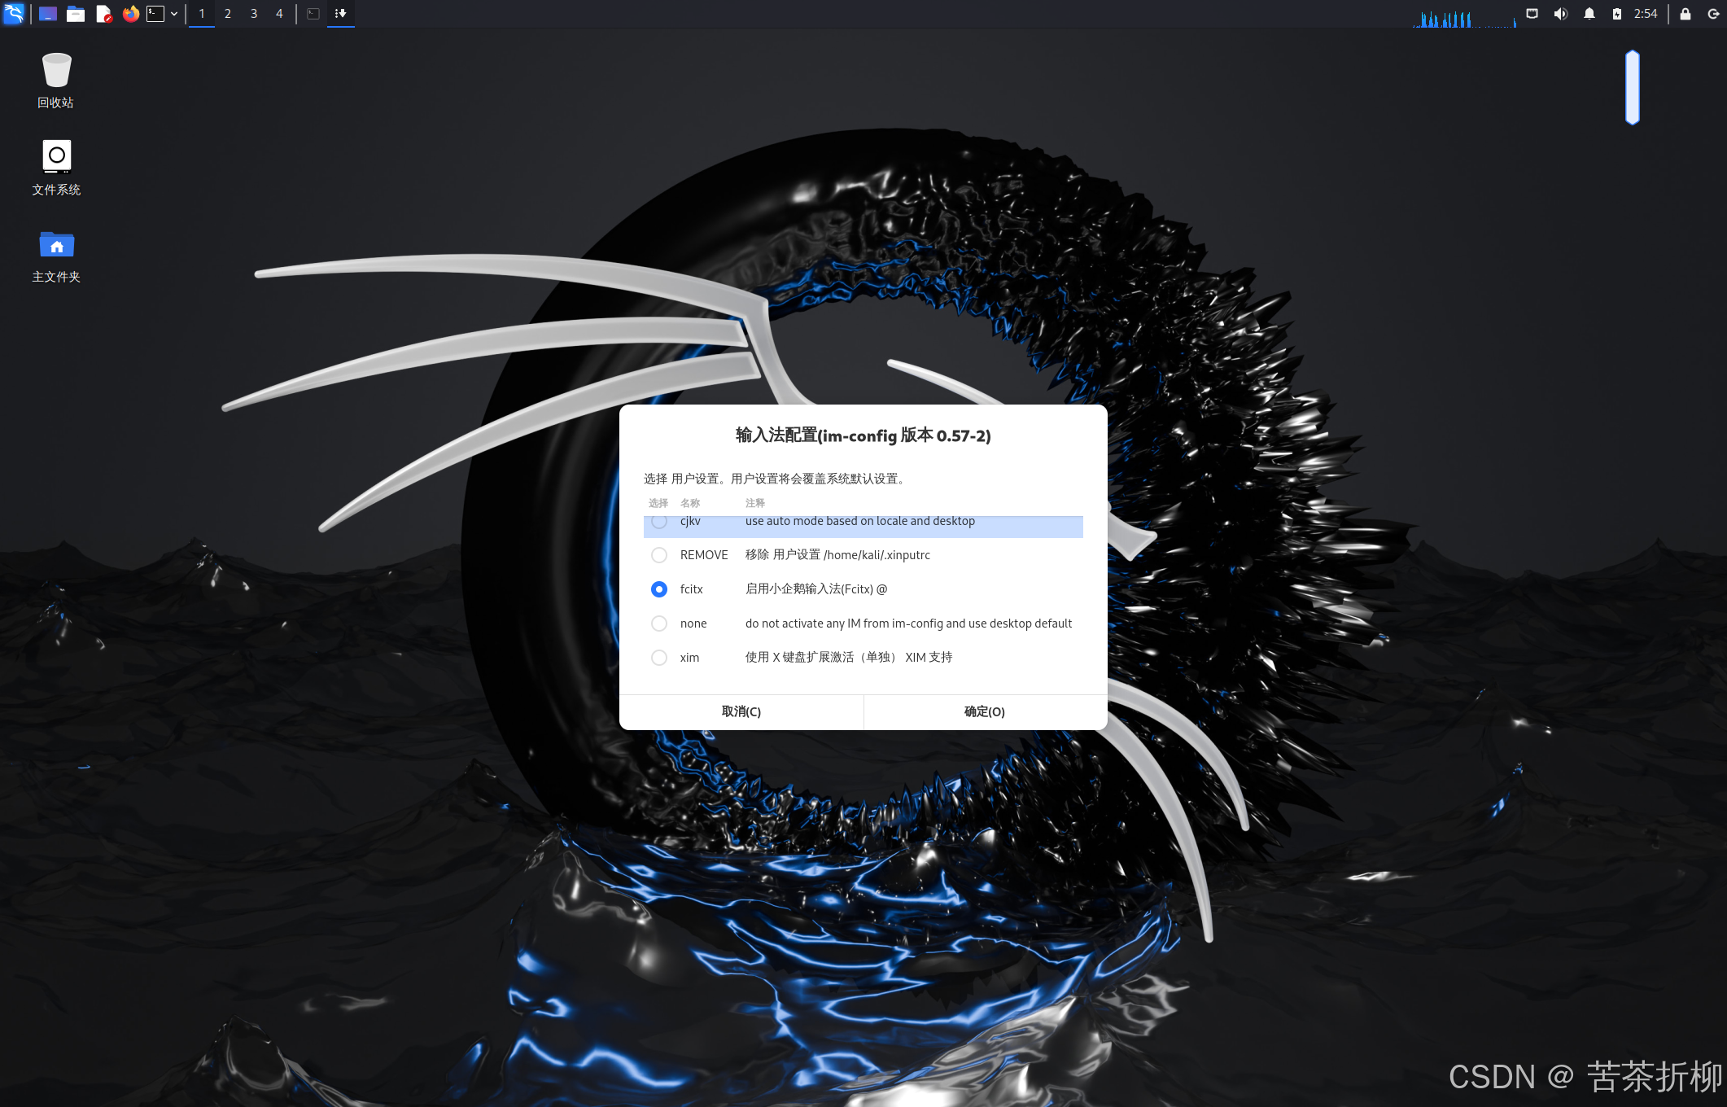This screenshot has width=1727, height=1107.
Task: Open the file manager from the panel
Action: pyautogui.click(x=76, y=14)
